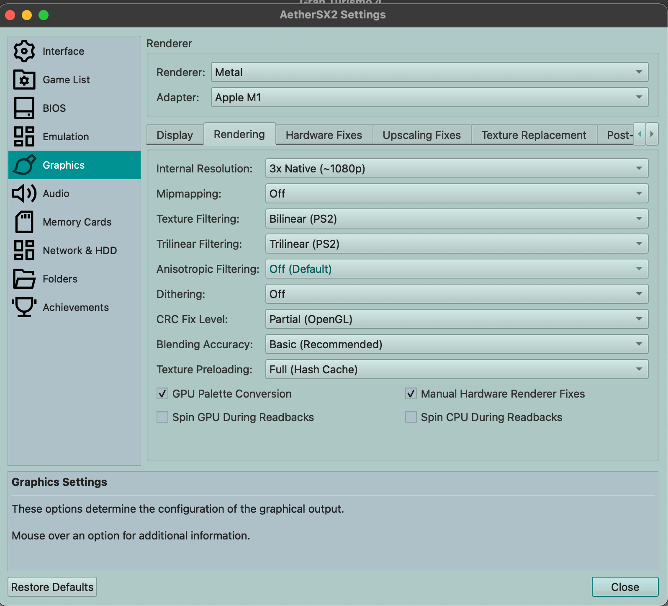Open the Renderer dropdown showing Metal
Viewport: 668px width, 606px height.
coord(429,72)
